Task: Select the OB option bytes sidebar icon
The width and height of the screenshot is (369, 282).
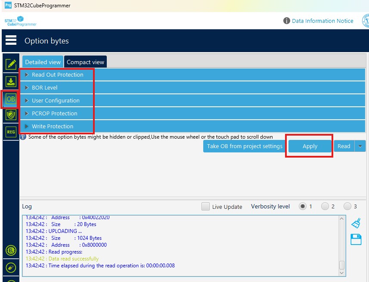Action: [x=10, y=100]
